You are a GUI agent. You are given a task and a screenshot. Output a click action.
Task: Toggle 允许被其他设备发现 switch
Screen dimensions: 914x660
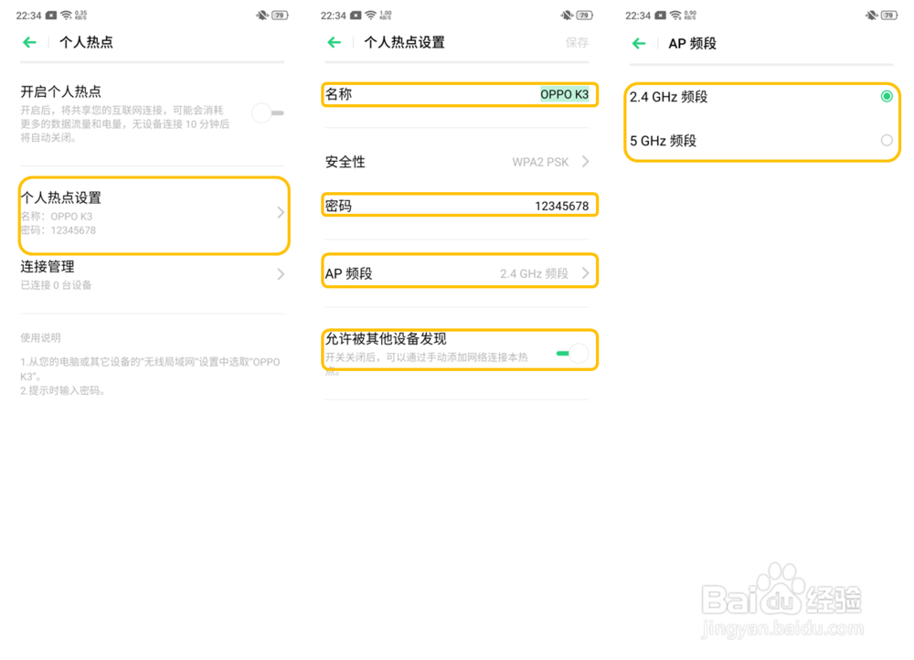point(571,353)
